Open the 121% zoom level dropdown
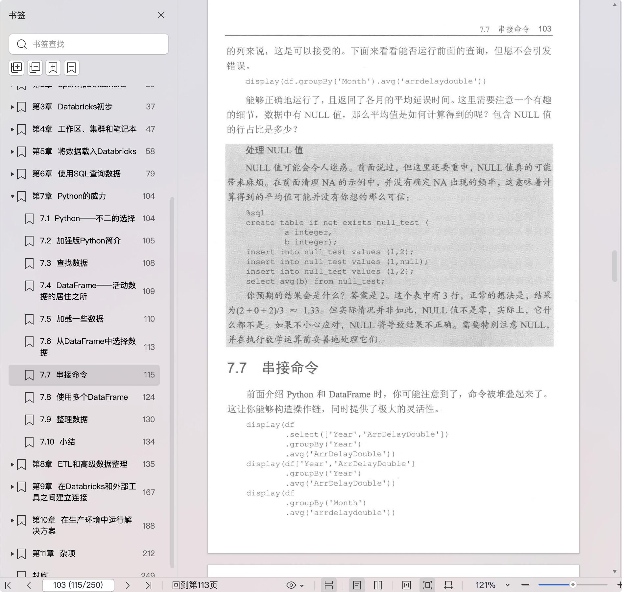 point(507,585)
